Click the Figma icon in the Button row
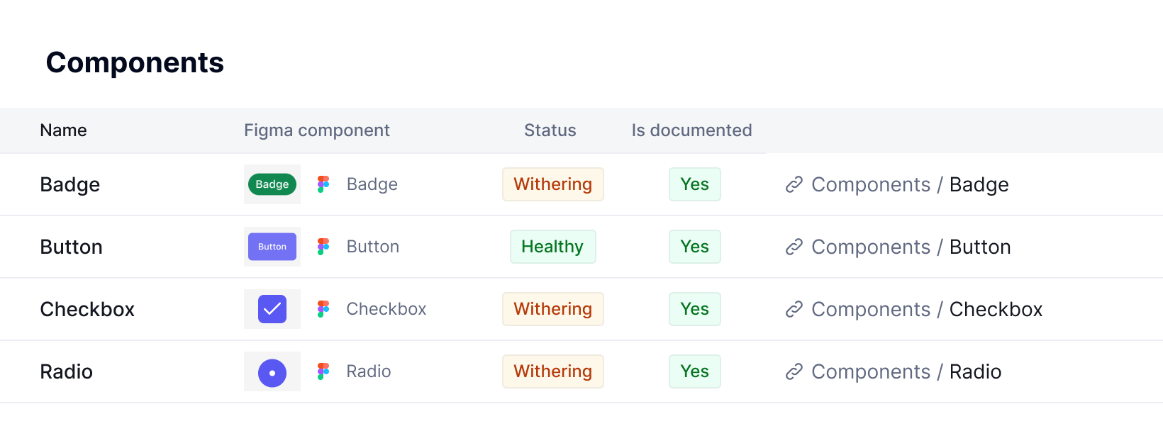Screen dimensions: 1163x448 point(323,247)
